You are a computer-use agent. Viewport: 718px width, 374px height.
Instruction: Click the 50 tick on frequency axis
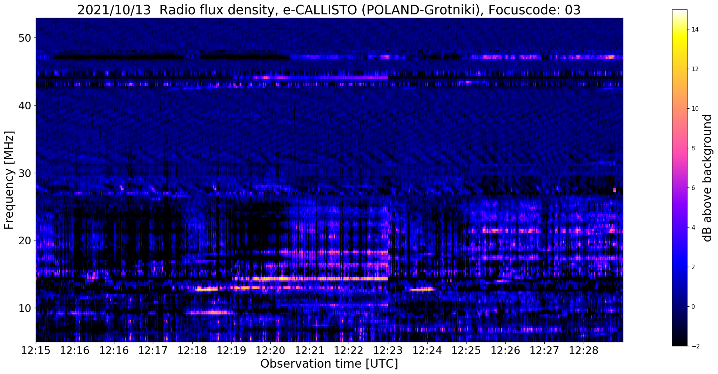tap(26, 38)
